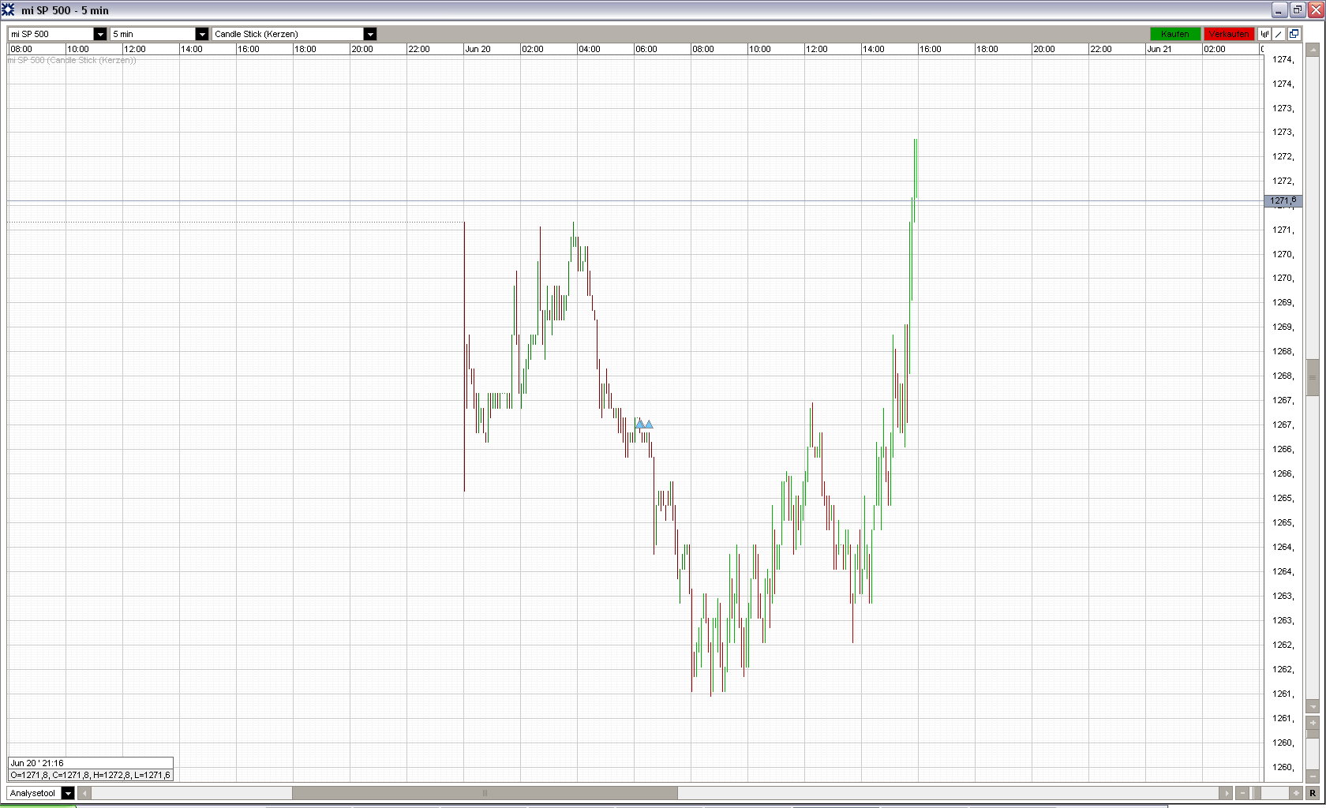
Task: Click the red Verkaufen sell button
Action: [x=1229, y=34]
